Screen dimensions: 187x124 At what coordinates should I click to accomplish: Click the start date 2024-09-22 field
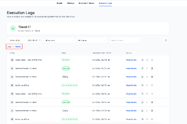(15, 40)
